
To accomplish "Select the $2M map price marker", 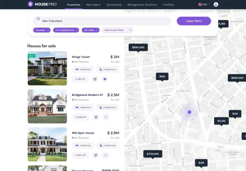I will (x=201, y=163).
